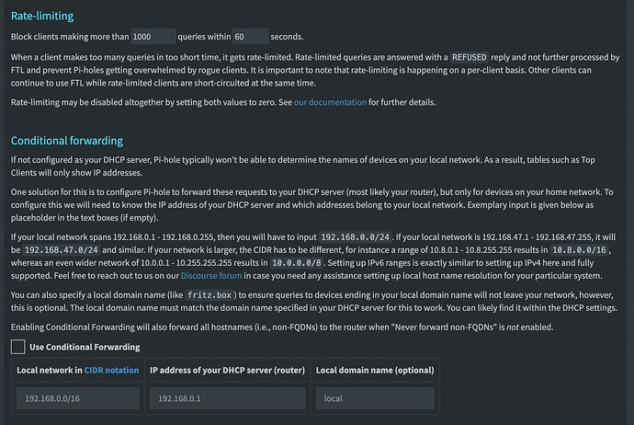Click the Rate-limiting section heading
Viewport: 634px width, 425px height.
42,16
